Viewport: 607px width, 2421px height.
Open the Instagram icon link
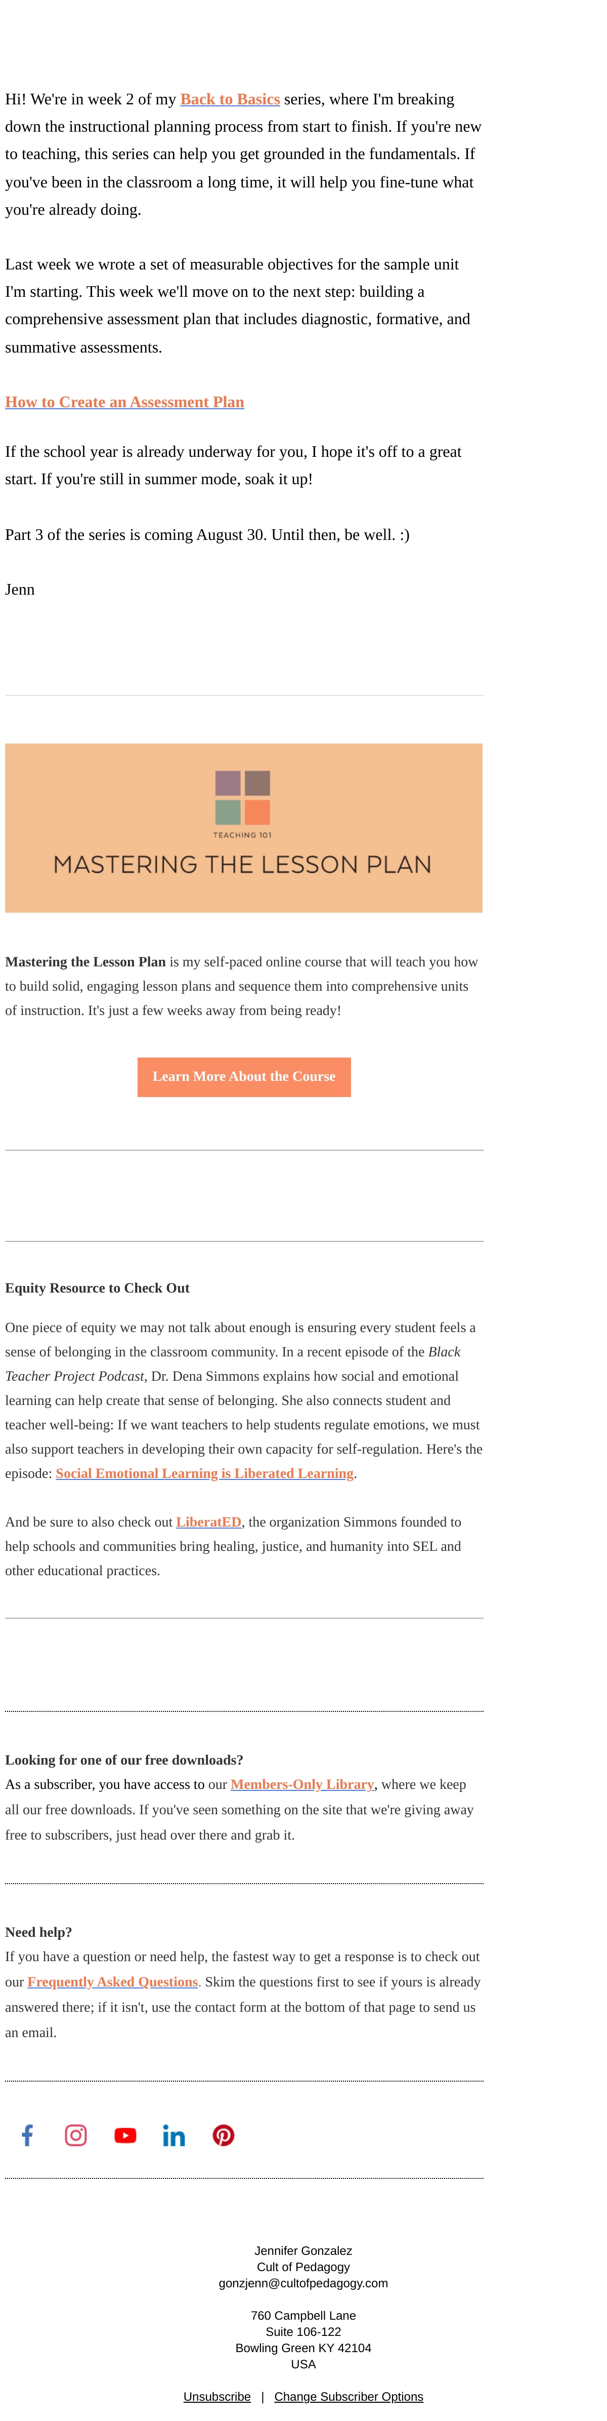click(76, 2134)
